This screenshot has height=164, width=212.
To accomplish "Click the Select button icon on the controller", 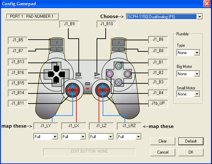I will pyautogui.click(x=78, y=74).
